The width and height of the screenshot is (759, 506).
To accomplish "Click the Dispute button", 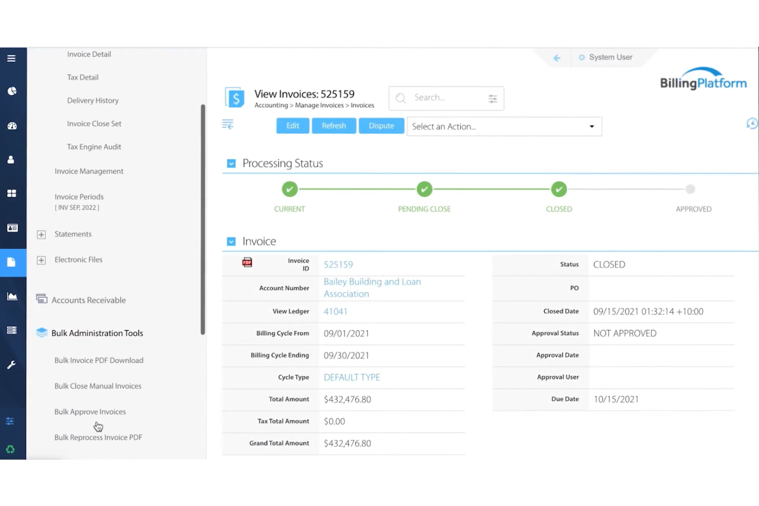I will point(381,126).
